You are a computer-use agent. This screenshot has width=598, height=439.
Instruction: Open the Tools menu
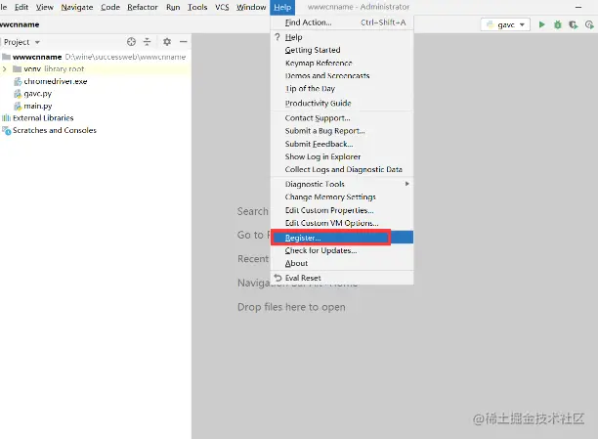(x=197, y=7)
